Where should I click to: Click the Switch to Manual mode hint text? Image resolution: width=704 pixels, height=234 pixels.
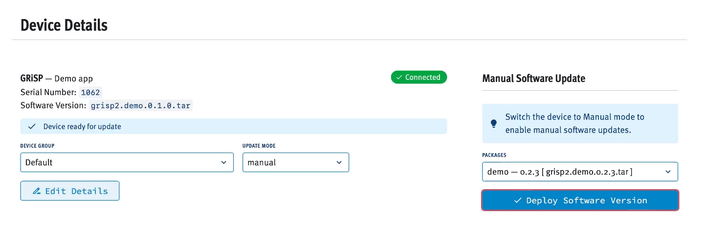(575, 123)
